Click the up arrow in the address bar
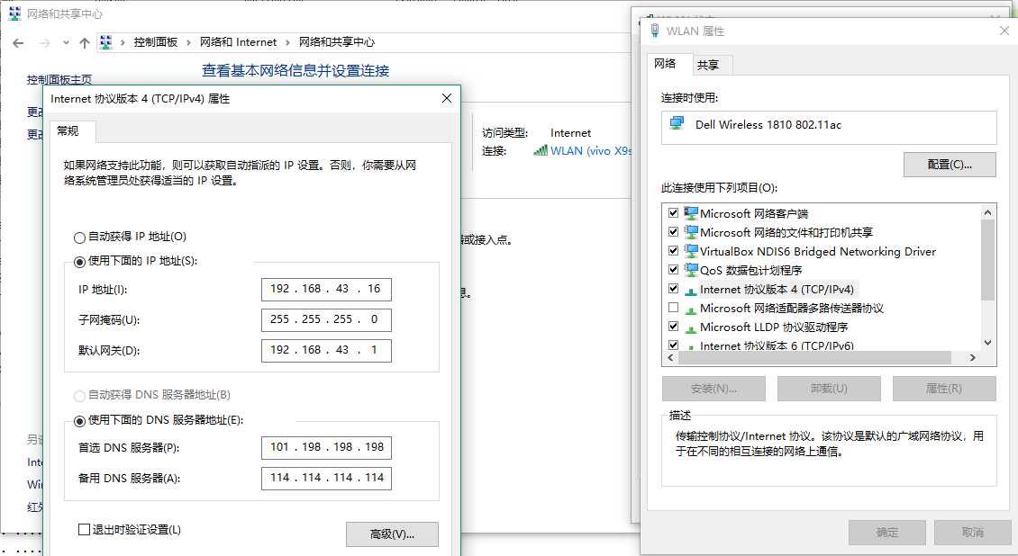Screen dimensions: 1018x556 coord(83,41)
